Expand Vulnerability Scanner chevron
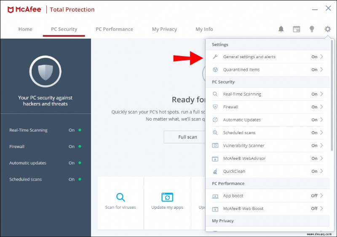 pyautogui.click(x=321, y=145)
